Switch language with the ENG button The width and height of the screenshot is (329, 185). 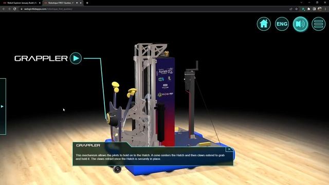(282, 24)
